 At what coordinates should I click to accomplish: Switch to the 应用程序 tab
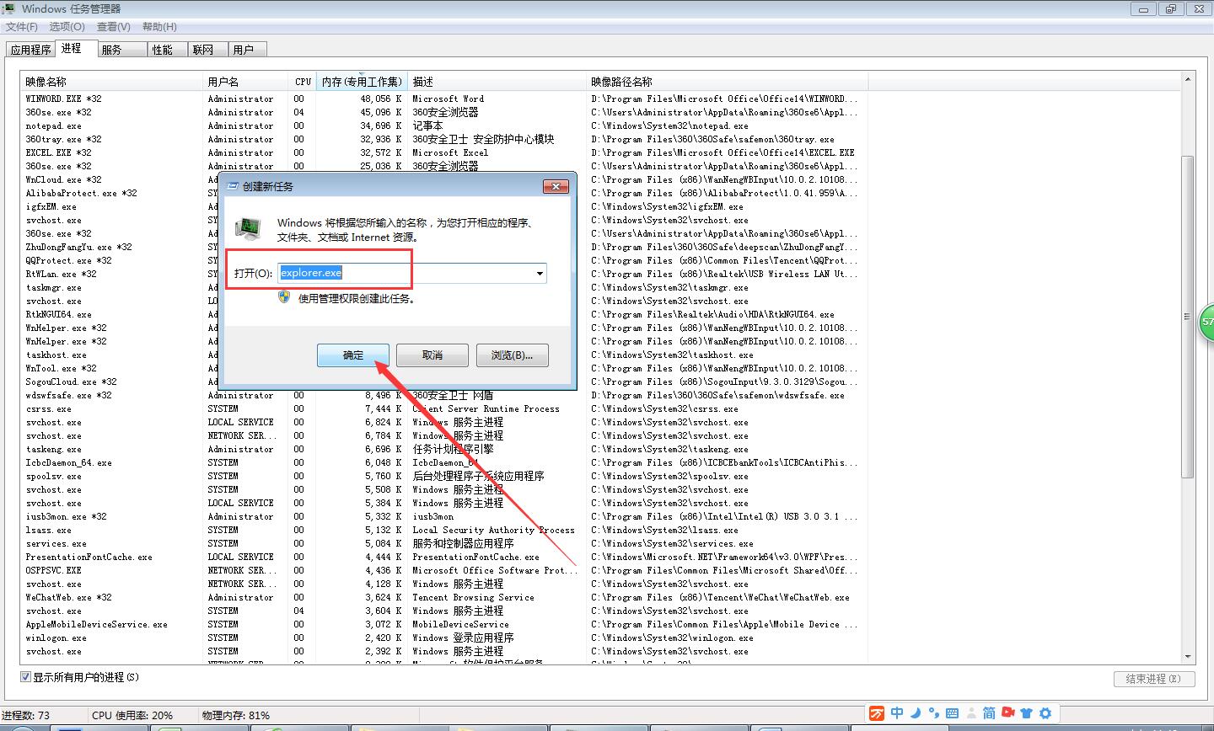(30, 50)
